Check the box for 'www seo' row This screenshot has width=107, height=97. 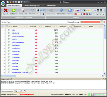(x=9, y=69)
